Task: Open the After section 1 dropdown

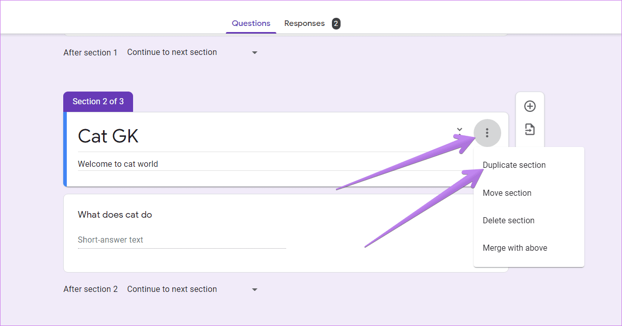Action: tap(193, 52)
